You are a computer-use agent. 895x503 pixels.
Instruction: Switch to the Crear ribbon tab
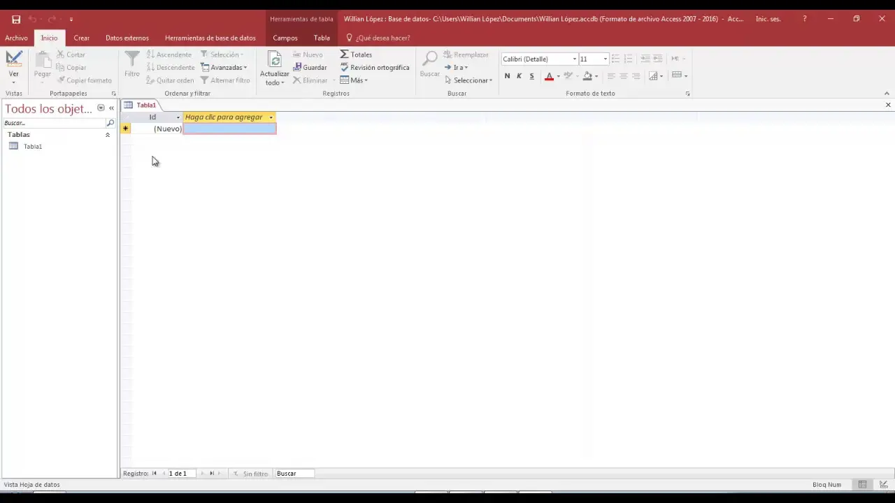(x=82, y=38)
